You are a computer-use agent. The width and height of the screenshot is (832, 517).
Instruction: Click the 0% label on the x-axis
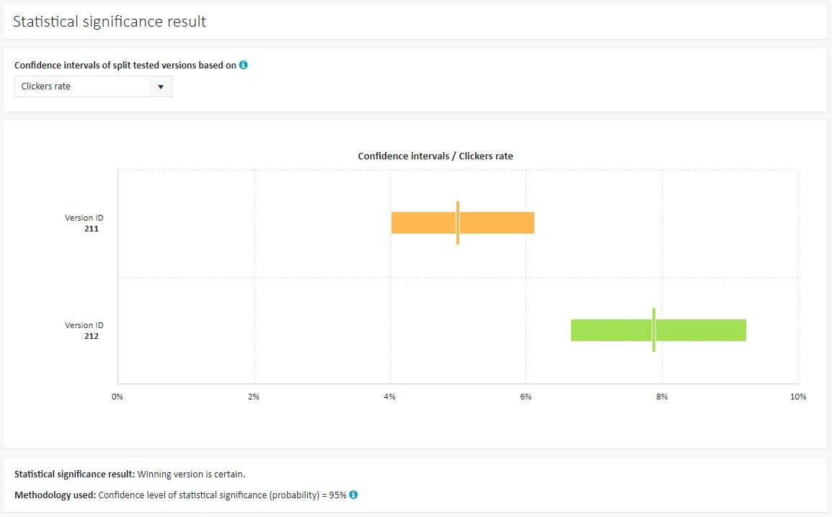pos(118,397)
